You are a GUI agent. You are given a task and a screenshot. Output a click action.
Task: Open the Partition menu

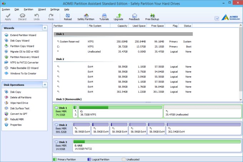tap(29, 9)
